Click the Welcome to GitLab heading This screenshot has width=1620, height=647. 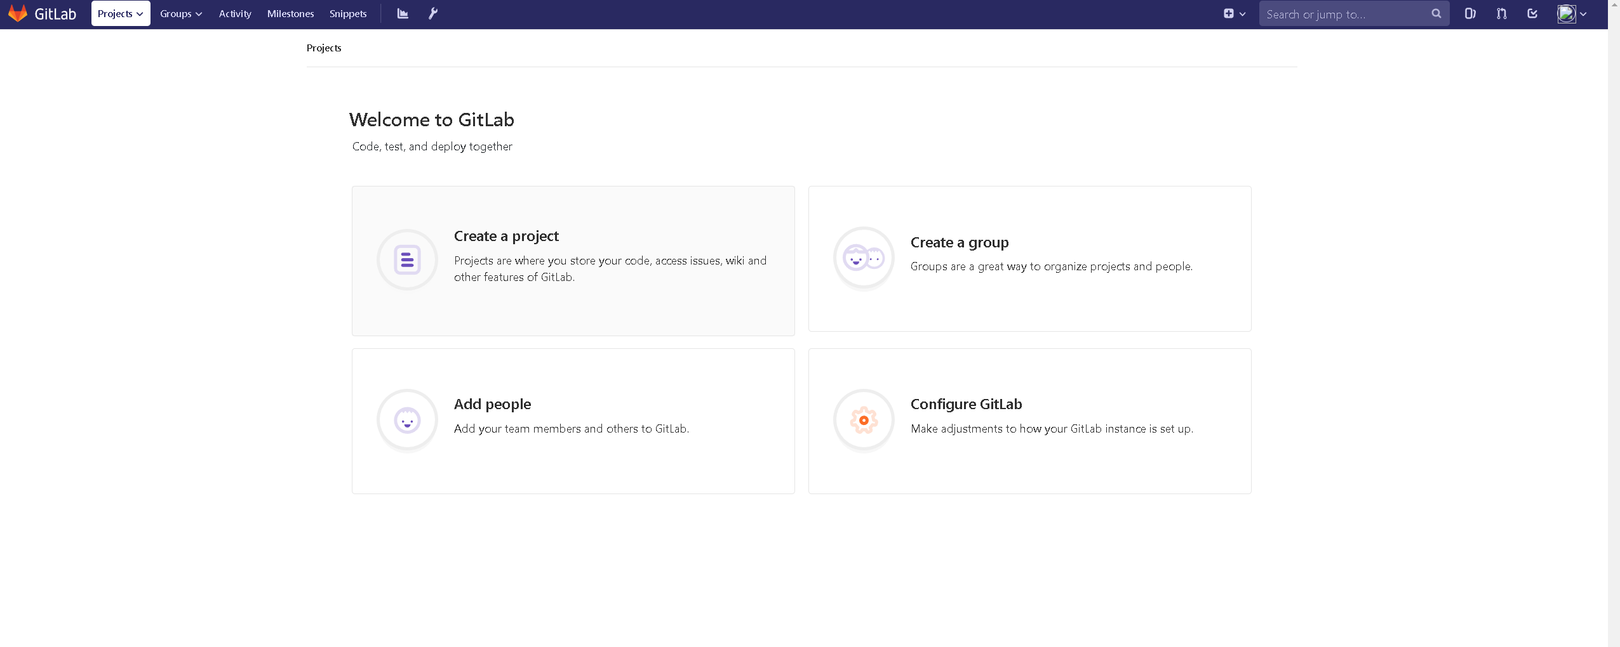pos(432,119)
